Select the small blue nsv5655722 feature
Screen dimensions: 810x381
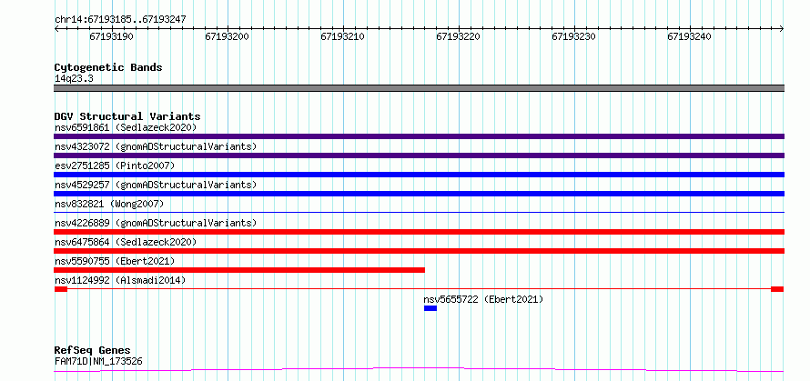430,308
